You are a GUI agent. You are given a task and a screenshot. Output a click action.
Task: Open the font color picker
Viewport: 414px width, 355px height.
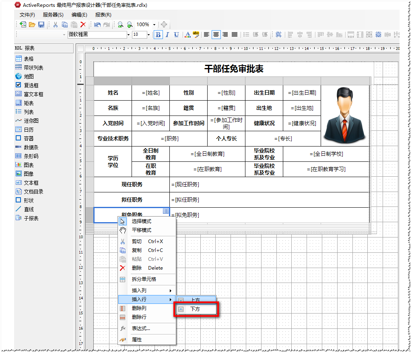click(188, 35)
